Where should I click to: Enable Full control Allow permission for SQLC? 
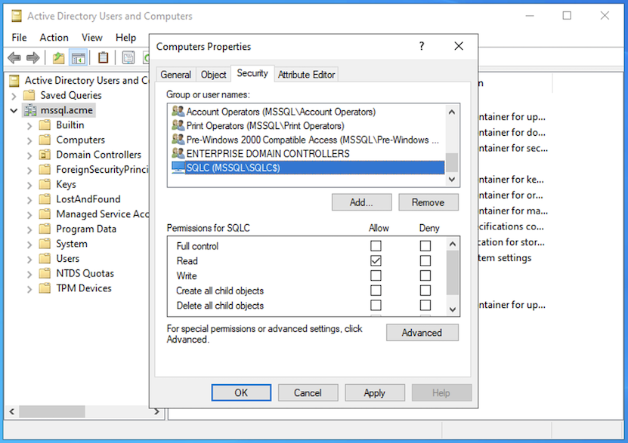pyautogui.click(x=375, y=245)
